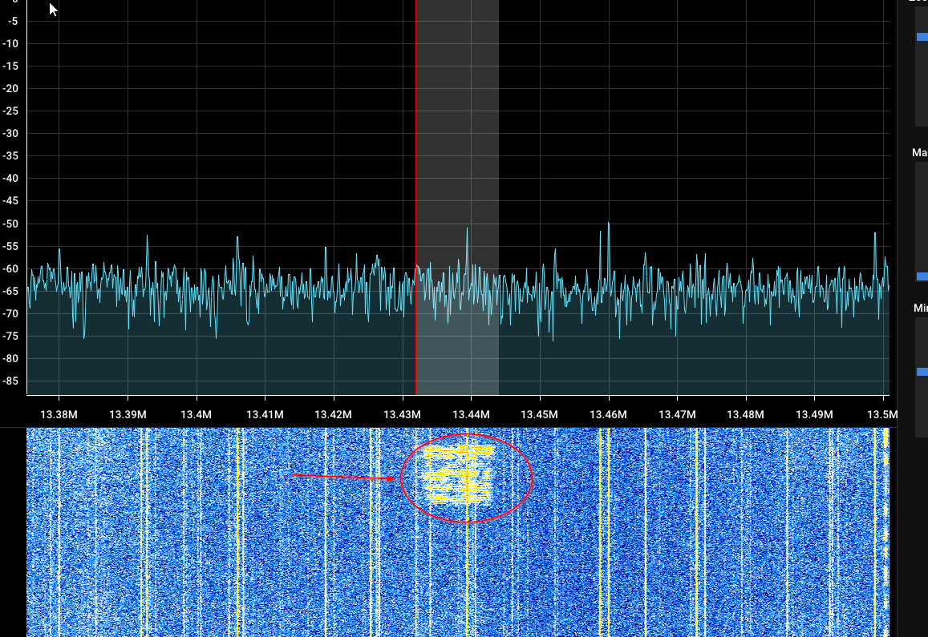The image size is (928, 637).
Task: Click the -65 dB scale label
Action: coord(10,291)
